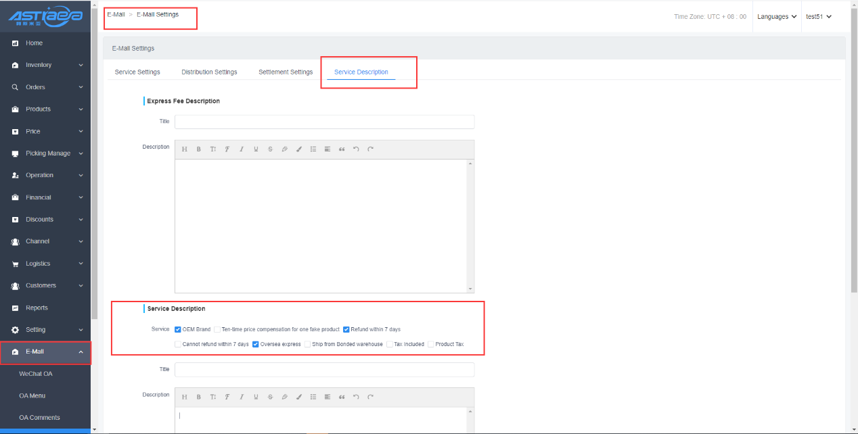Uncheck the OEM Brand checkbox
858x434 pixels.
click(x=178, y=330)
